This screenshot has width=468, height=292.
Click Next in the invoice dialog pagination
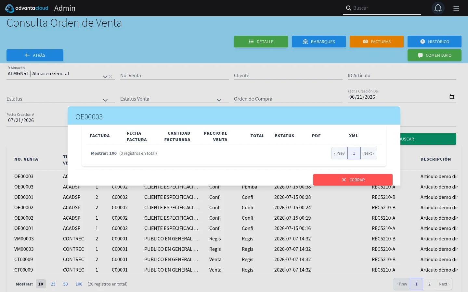click(369, 153)
